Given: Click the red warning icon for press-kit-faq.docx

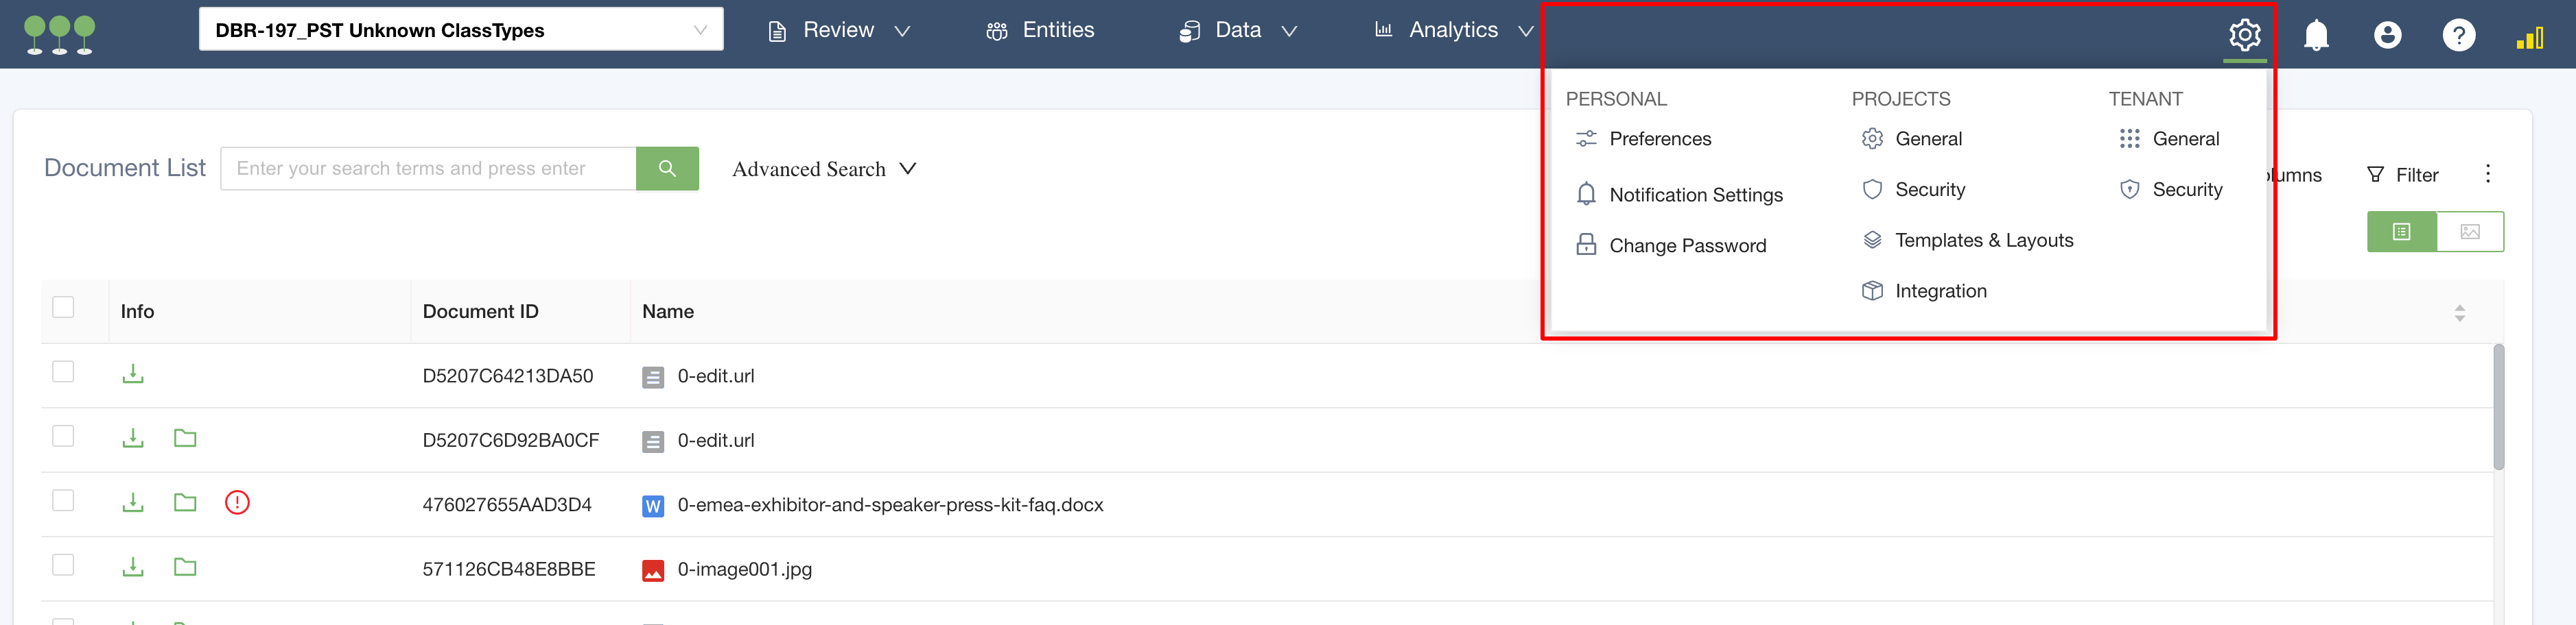Looking at the screenshot, I should [x=237, y=502].
